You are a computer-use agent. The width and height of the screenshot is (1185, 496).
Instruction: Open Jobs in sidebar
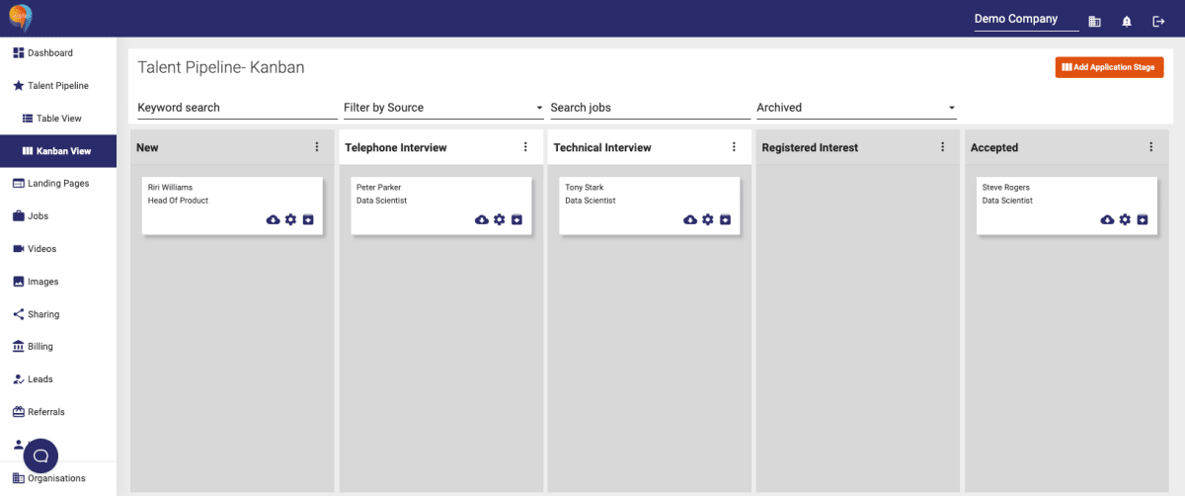tap(58, 216)
